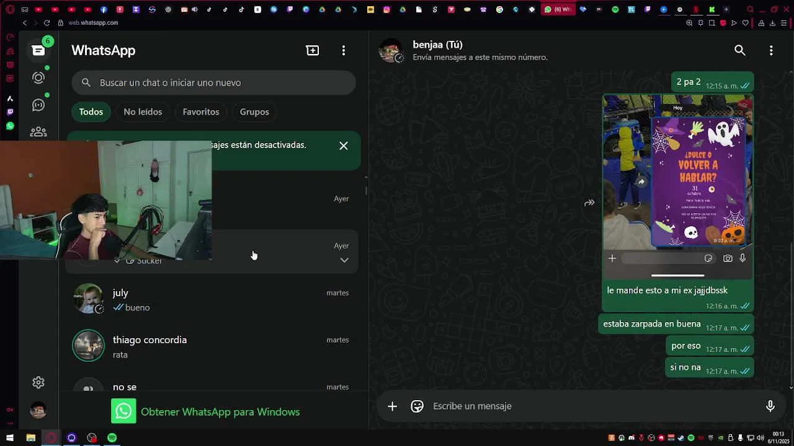This screenshot has height=446, width=794.
Task: Open the conversation three-dot menu
Action: click(x=771, y=50)
